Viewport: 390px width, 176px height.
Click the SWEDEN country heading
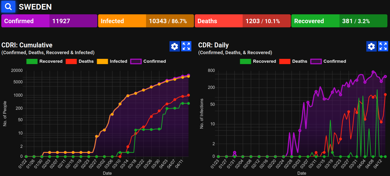click(x=35, y=7)
